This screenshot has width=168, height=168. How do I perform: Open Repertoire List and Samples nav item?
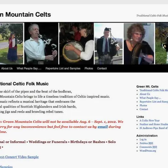(63, 68)
